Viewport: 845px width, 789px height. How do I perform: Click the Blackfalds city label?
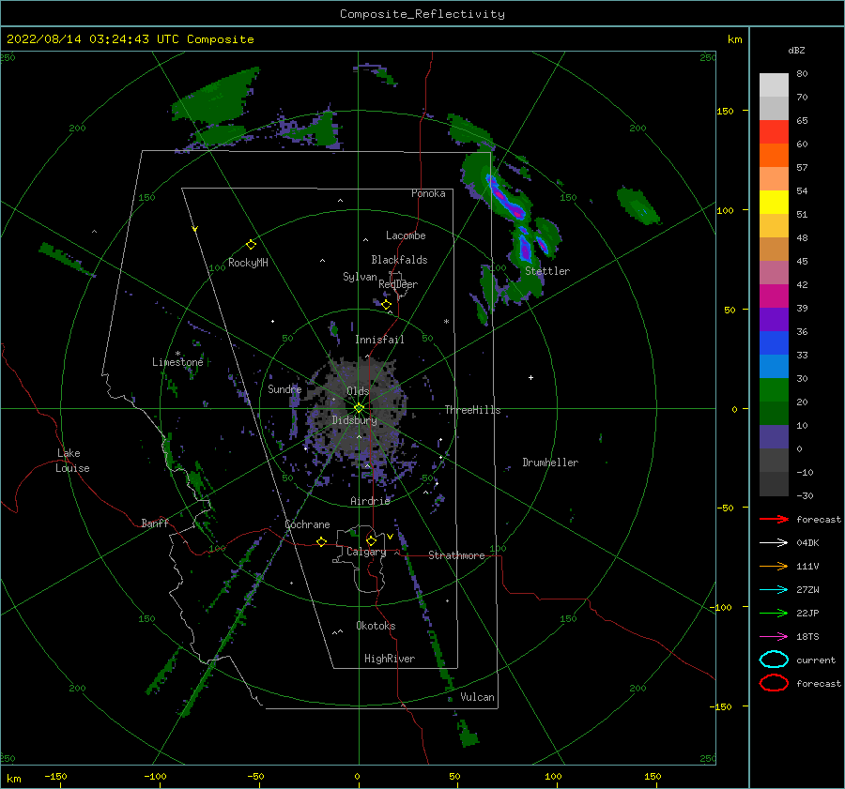(399, 260)
